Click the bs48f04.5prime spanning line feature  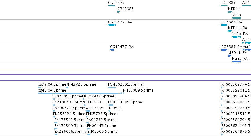[x=80, y=93]
